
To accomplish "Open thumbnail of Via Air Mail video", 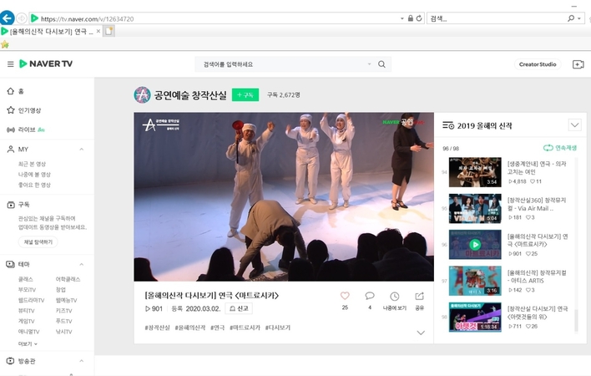I will pyautogui.click(x=475, y=208).
